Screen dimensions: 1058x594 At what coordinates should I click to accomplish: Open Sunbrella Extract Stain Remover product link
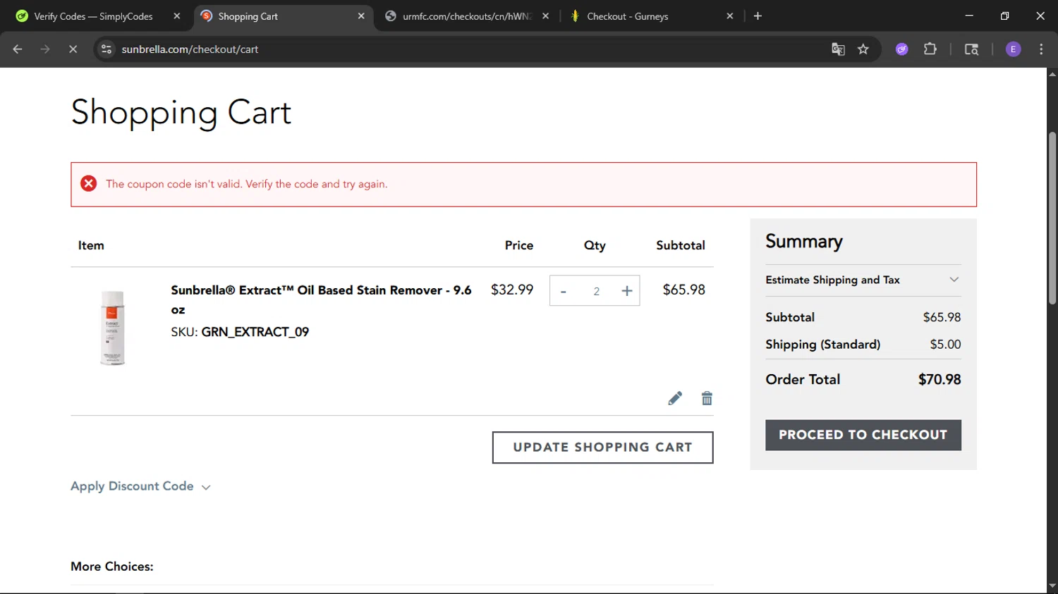[x=321, y=299]
